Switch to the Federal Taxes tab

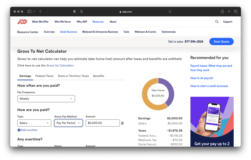click(44, 76)
